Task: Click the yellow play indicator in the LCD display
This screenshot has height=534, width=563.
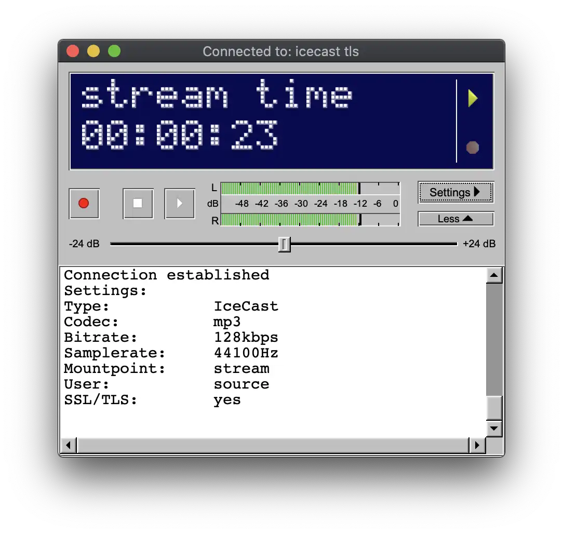Action: tap(473, 97)
